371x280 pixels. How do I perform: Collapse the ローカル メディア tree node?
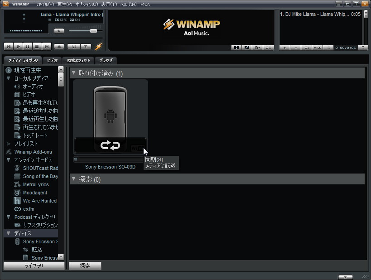[9, 78]
